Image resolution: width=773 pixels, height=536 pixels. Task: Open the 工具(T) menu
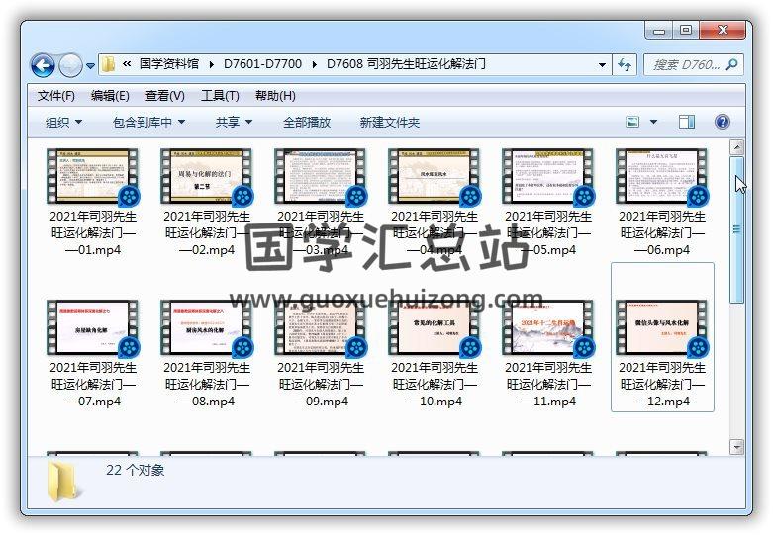coord(220,96)
